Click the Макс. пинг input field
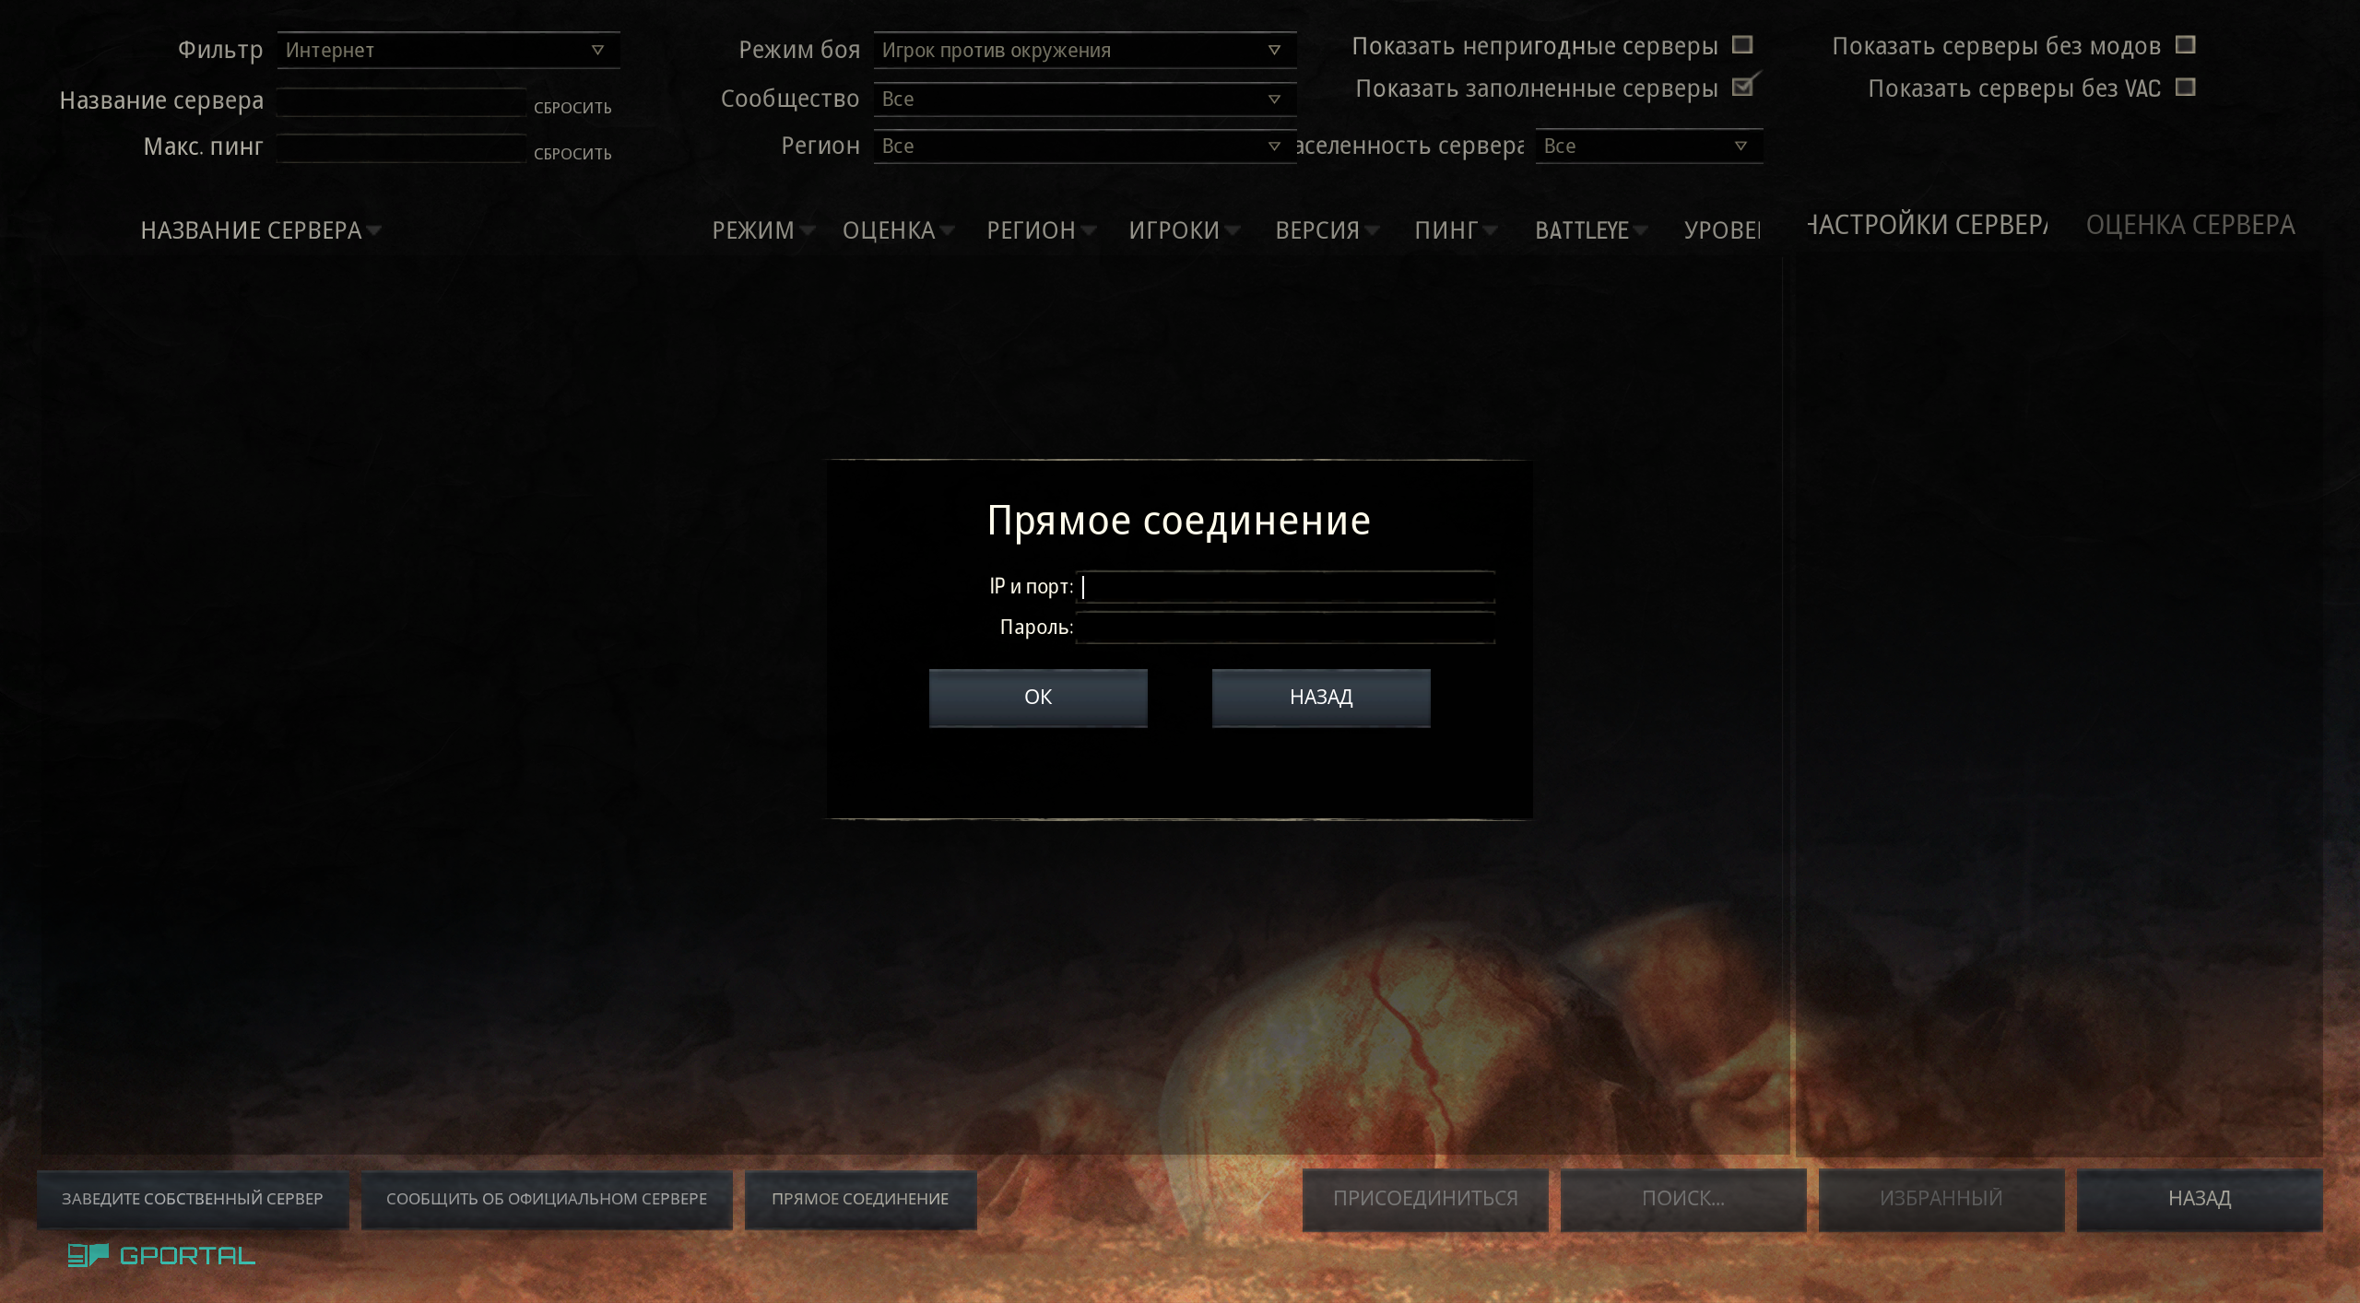This screenshot has width=2360, height=1303. pyautogui.click(x=401, y=147)
